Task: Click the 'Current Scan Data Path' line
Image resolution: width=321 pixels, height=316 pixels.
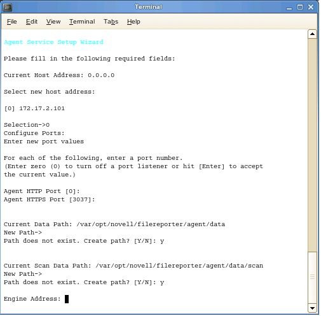Action: [x=133, y=266]
